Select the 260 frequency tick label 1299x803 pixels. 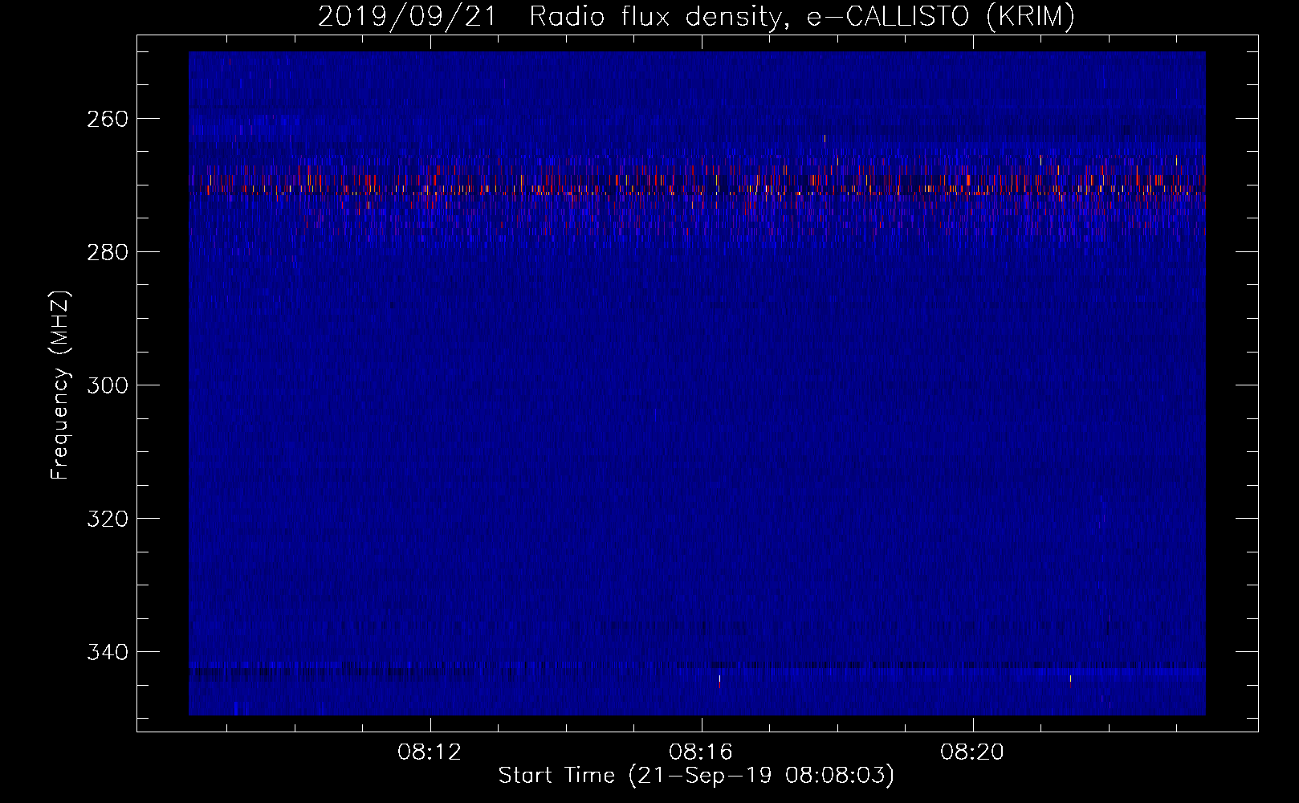tap(107, 119)
